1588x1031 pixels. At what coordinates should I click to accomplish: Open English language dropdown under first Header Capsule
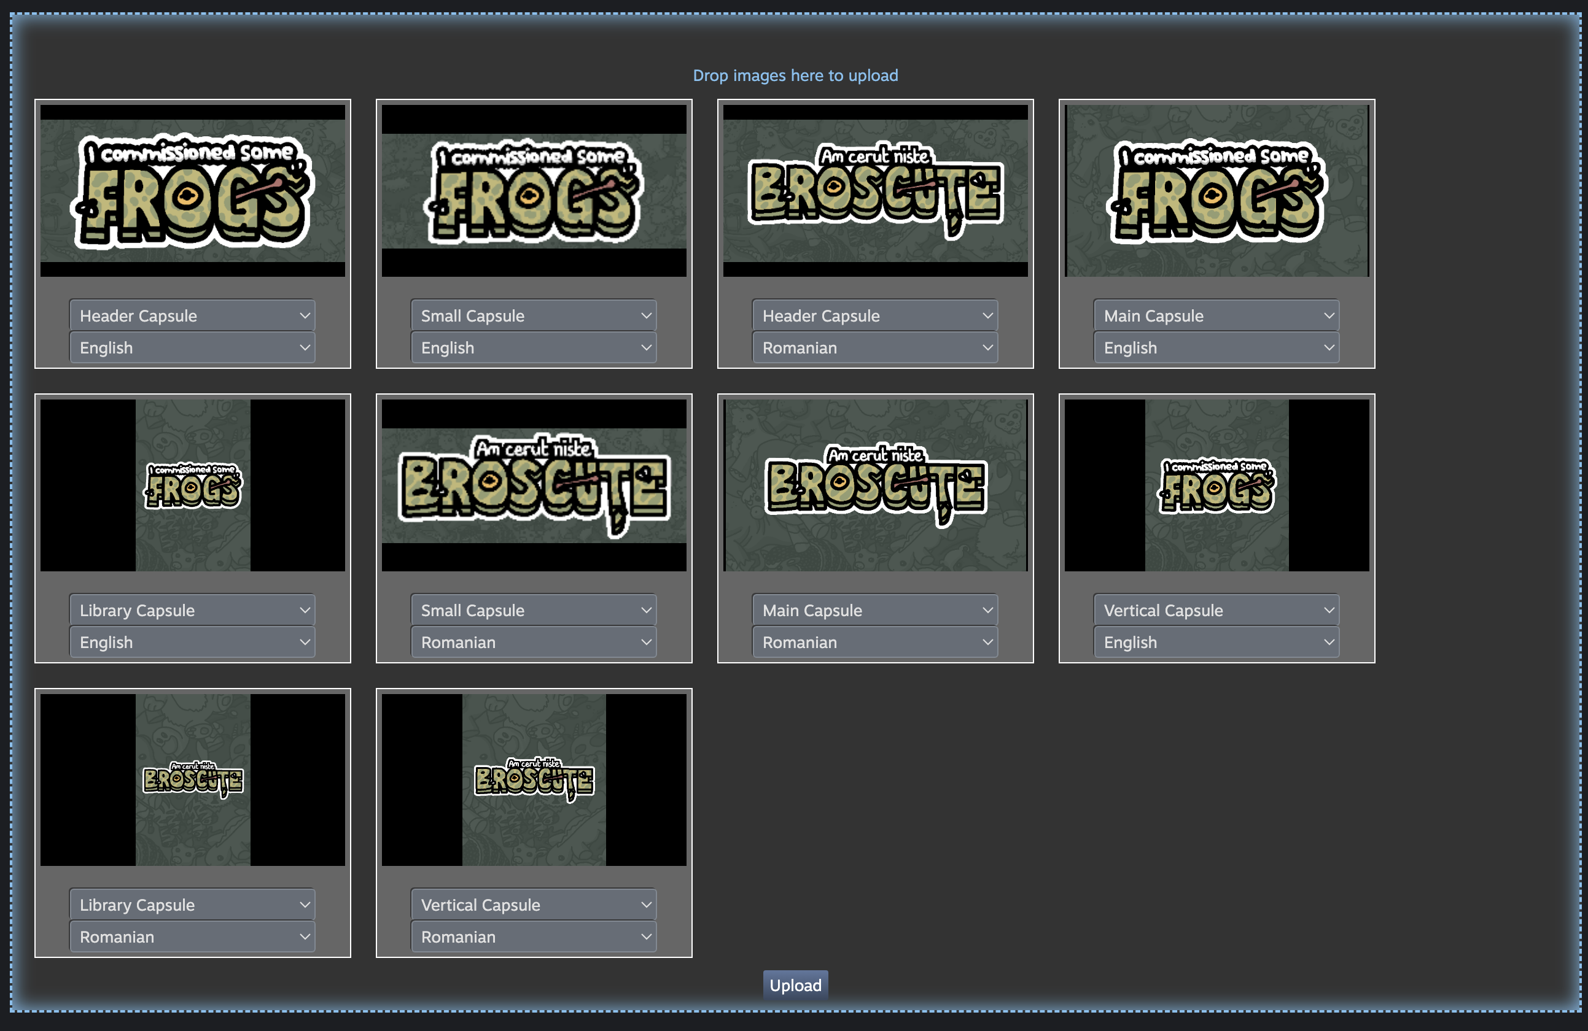click(x=192, y=347)
